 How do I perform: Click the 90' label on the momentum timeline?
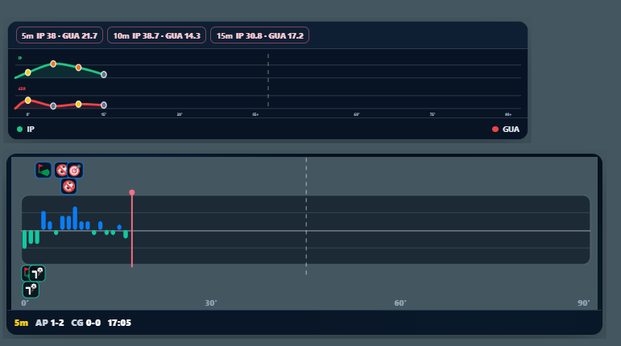tap(583, 303)
